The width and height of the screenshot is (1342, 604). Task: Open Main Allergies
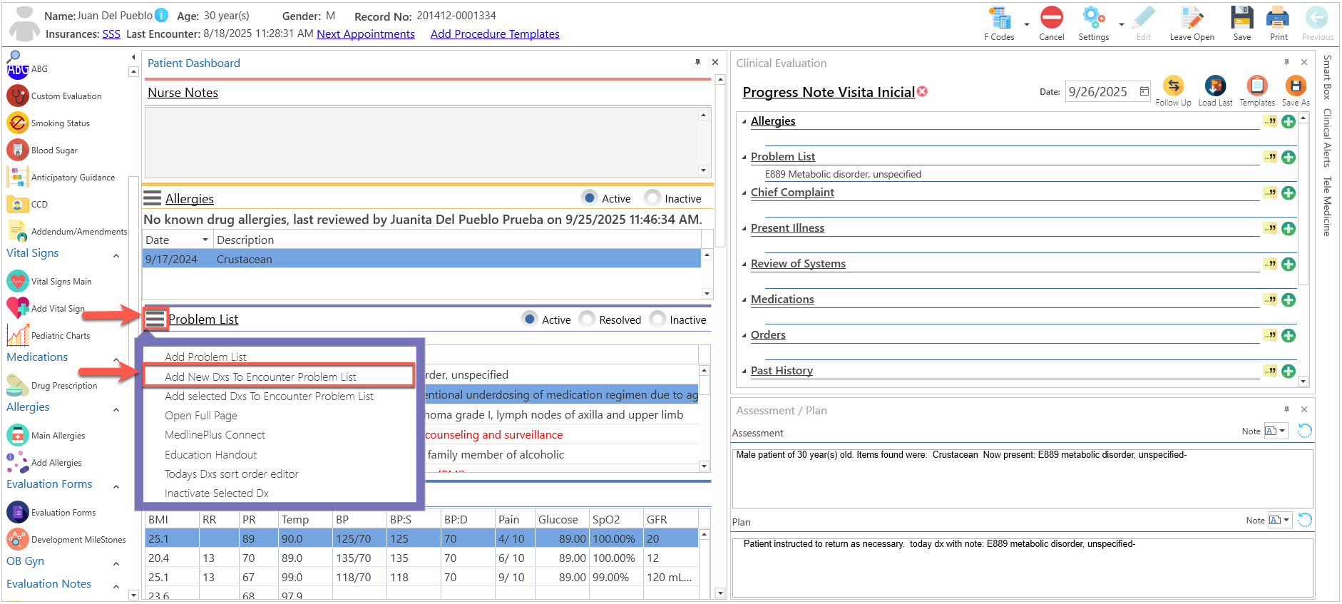tap(46, 436)
